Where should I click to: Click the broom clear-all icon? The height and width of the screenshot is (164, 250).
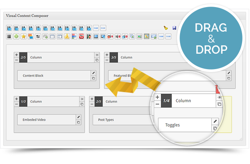pos(166,28)
